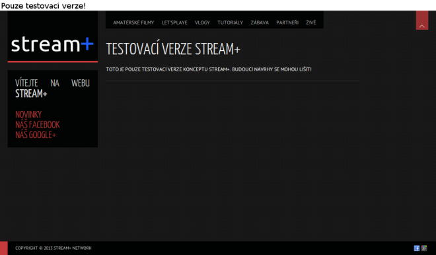
Task: Follow the Novinky sidebar link
Action: tap(28, 114)
